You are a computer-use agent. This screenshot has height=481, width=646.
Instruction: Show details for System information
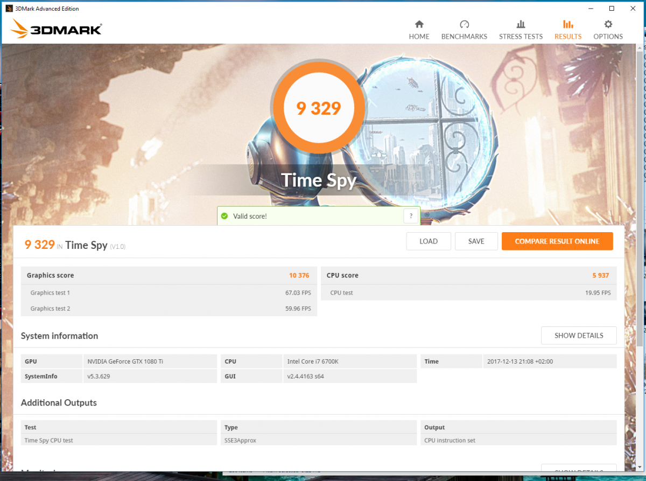tap(579, 336)
